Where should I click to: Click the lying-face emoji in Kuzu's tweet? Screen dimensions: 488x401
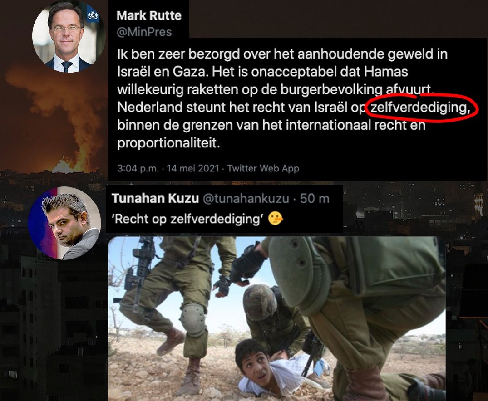pos(275,219)
